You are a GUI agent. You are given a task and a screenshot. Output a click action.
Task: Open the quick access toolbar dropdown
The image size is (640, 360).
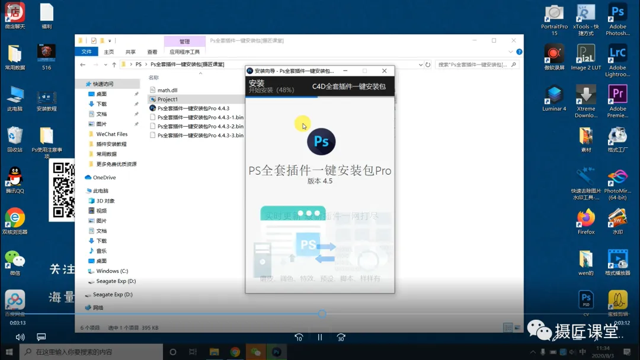110,41
